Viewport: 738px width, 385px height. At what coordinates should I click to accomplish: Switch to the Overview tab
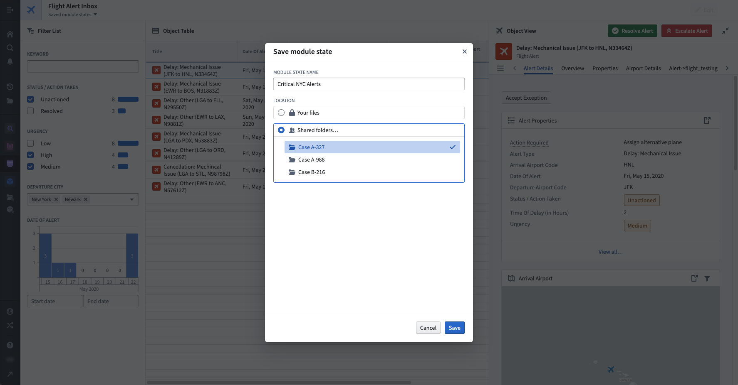[x=572, y=68]
